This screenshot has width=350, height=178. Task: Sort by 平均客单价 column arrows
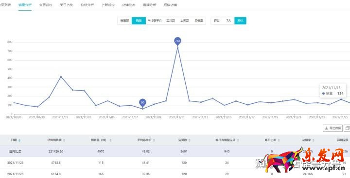[x=154, y=140]
